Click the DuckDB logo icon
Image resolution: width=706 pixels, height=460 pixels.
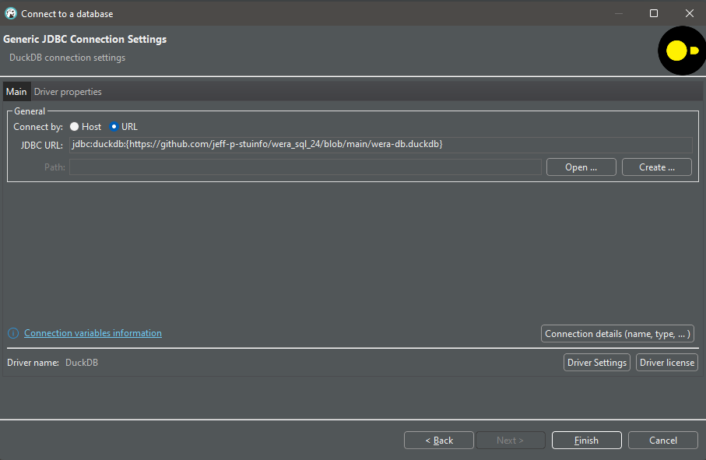pyautogui.click(x=682, y=51)
